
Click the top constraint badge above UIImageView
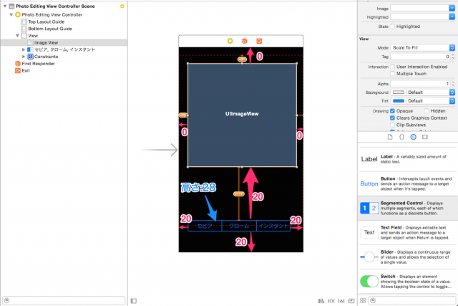click(x=242, y=59)
